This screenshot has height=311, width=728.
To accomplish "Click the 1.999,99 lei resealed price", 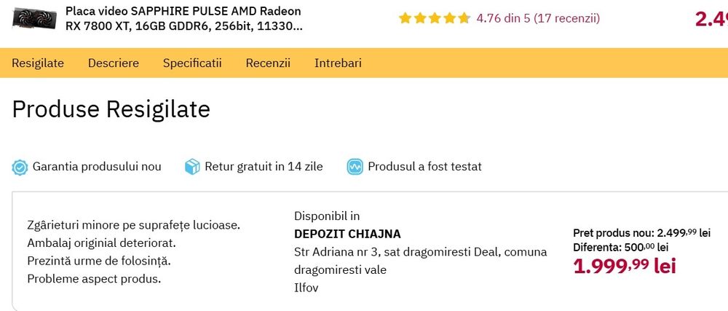I will click(x=625, y=266).
